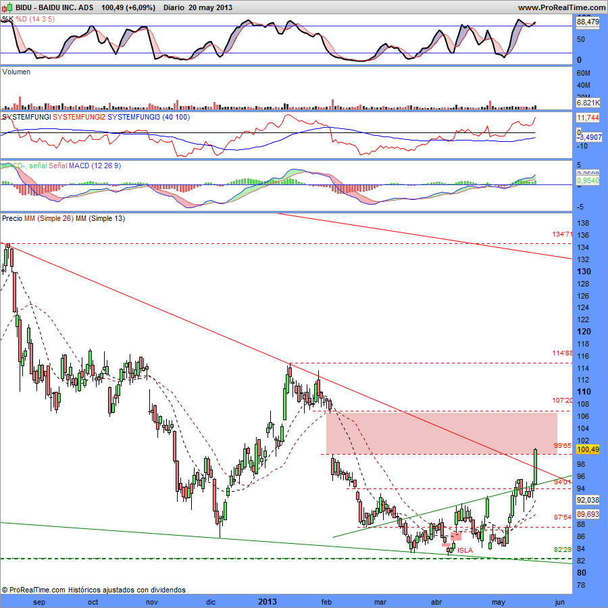Select the 94'01 level label
This screenshot has width=608, height=608.
pyautogui.click(x=563, y=482)
